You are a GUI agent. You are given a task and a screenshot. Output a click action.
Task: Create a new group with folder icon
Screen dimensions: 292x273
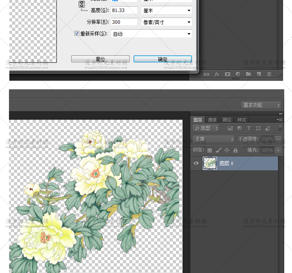248,74
